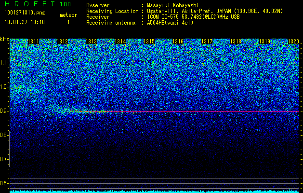Click the Ovserver label
This screenshot has height=193, width=303.
(x=98, y=5)
